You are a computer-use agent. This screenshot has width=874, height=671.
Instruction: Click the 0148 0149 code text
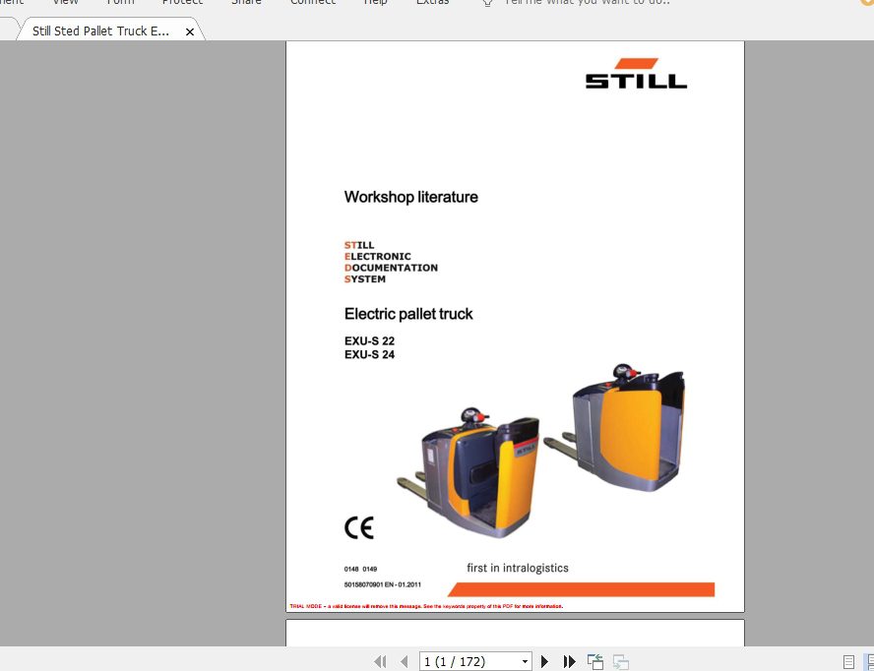click(360, 569)
